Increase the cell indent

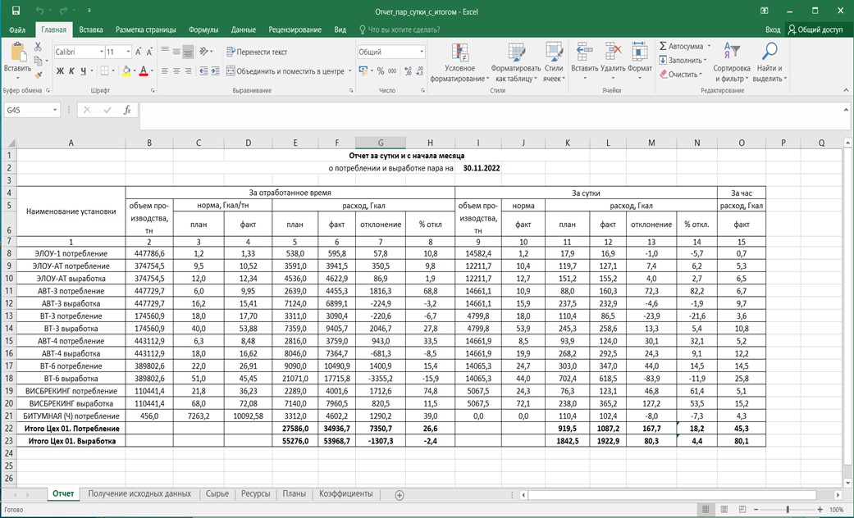[x=215, y=70]
